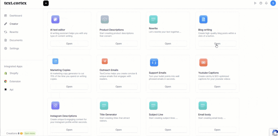Click the play tutorial icon in header
278x136 pixels.
[255, 3]
